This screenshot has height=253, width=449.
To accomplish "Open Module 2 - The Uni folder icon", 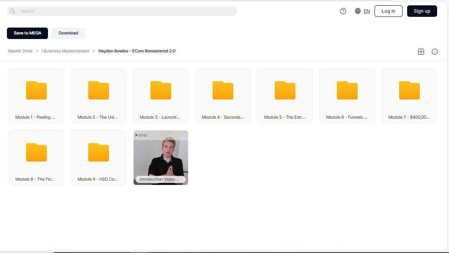I will tap(99, 90).
